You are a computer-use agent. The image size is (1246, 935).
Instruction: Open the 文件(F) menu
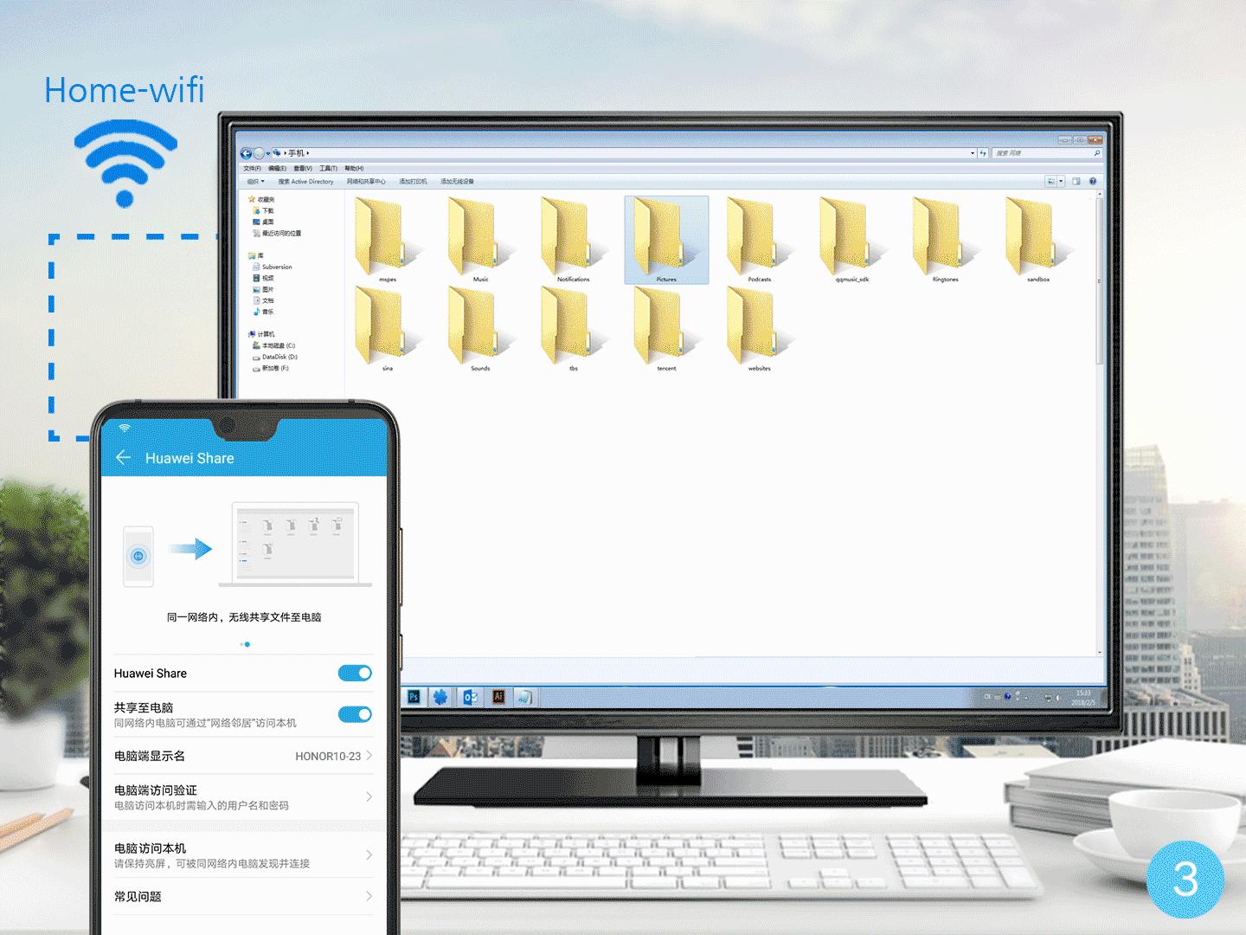click(252, 168)
